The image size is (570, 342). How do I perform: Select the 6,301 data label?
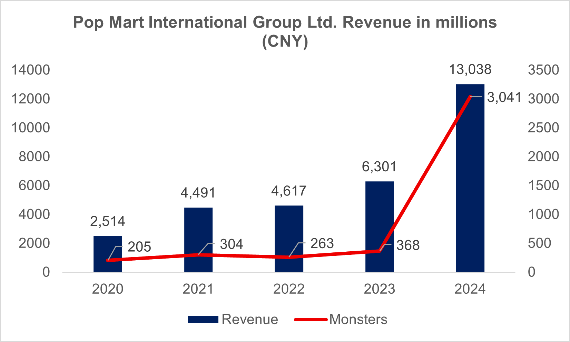click(379, 167)
